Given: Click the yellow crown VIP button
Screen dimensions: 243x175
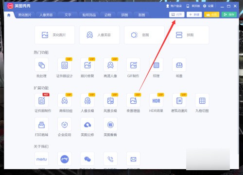Looking at the screenshot, I should click(211, 15).
